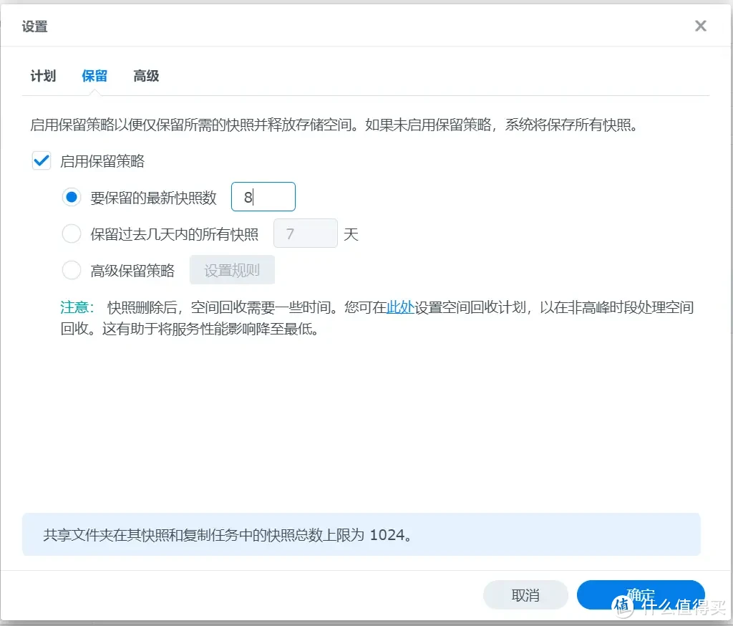Select 要保留的最新快照数 radio option
Viewport: 733px width, 626px height.
(x=72, y=196)
